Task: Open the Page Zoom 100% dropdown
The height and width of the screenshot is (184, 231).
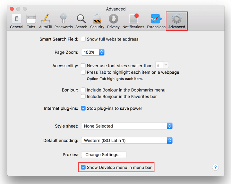Action: coord(93,52)
